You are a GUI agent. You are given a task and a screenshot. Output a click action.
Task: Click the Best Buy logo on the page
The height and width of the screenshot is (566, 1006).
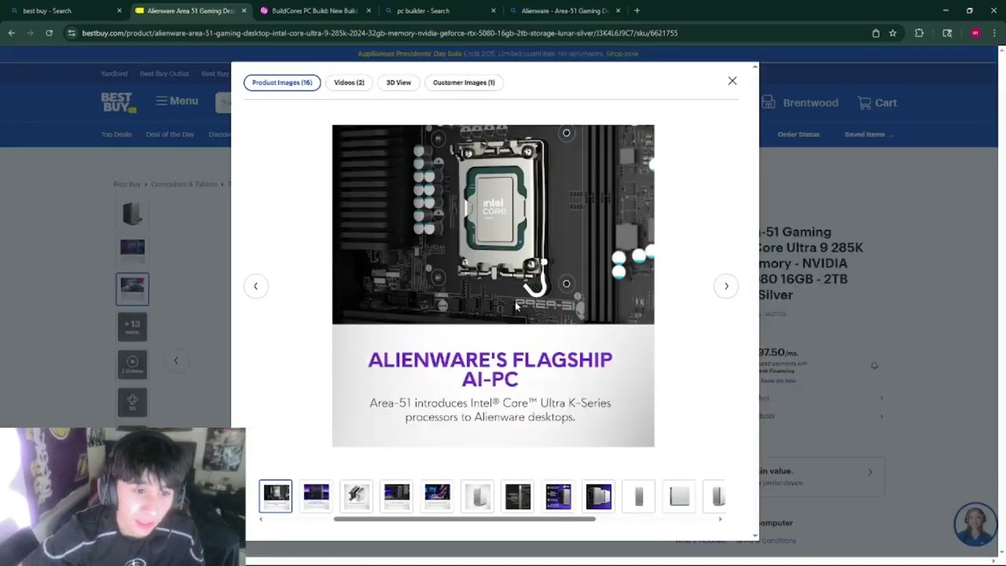point(118,102)
